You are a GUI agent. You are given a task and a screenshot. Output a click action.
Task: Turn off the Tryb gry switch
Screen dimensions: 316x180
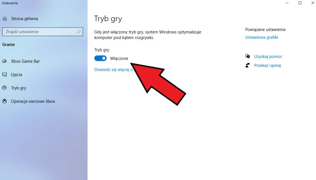coord(100,58)
